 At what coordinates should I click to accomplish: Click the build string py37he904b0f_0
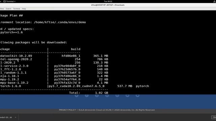tap(67, 66)
